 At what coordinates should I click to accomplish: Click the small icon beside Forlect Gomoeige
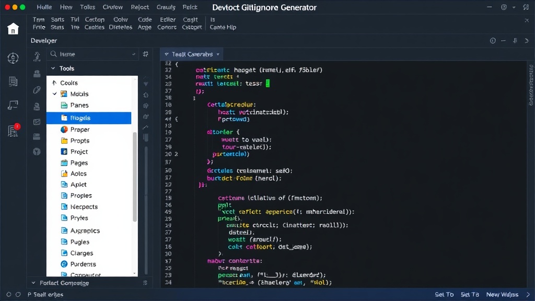(145, 283)
